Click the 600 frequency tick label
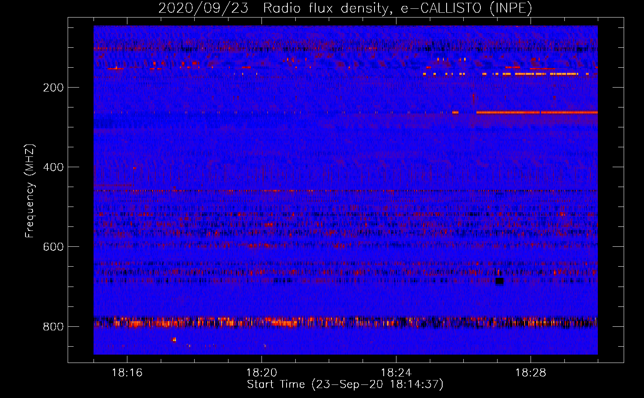Screen dimensions: 644x398 click(53, 247)
